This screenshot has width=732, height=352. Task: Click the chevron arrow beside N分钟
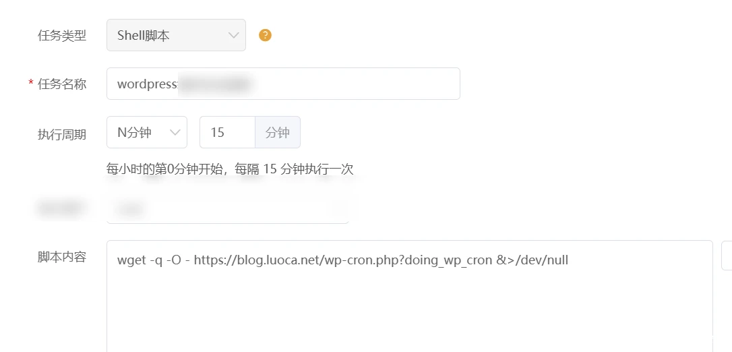pyautogui.click(x=176, y=132)
